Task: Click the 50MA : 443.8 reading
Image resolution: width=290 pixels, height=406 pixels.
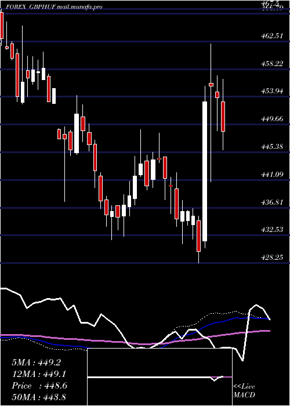Action: tap(39, 397)
